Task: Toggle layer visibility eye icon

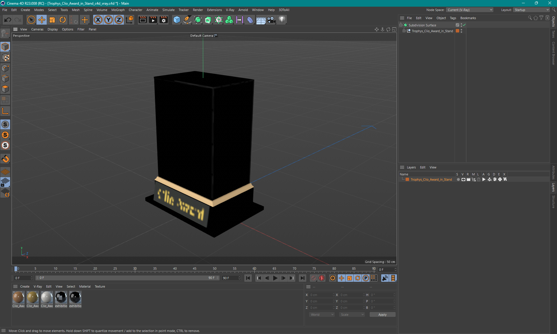Action: pyautogui.click(x=463, y=179)
